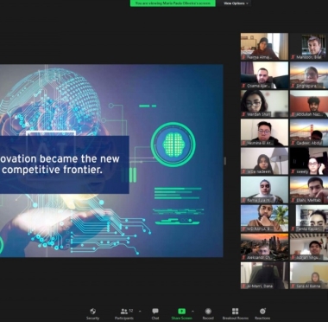Select Elahi, Mehtab's video tile
This screenshot has width=328, height=322.
[x=309, y=190]
